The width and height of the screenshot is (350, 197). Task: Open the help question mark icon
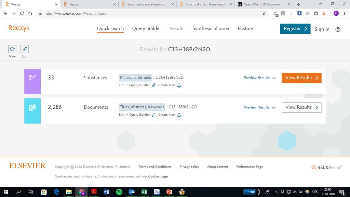click(x=338, y=29)
